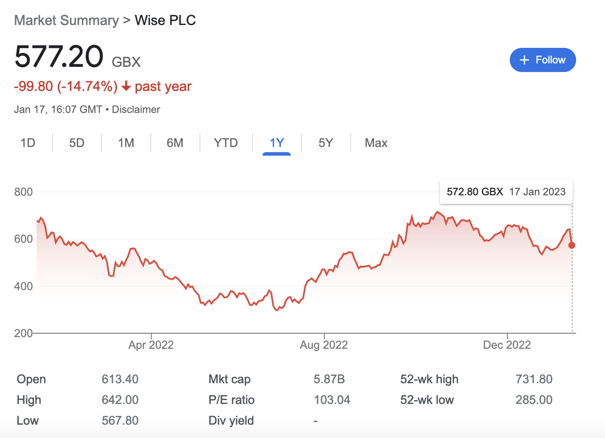Open the Market Summary breadcrumb link

66,20
